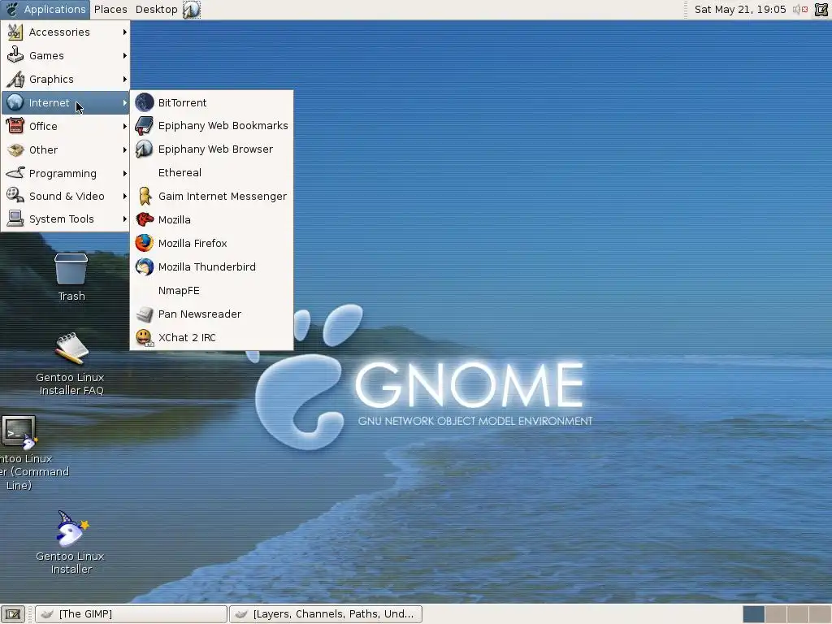This screenshot has height=624, width=832.
Task: Start Mozilla Firefox from the menu
Action: (x=212, y=244)
